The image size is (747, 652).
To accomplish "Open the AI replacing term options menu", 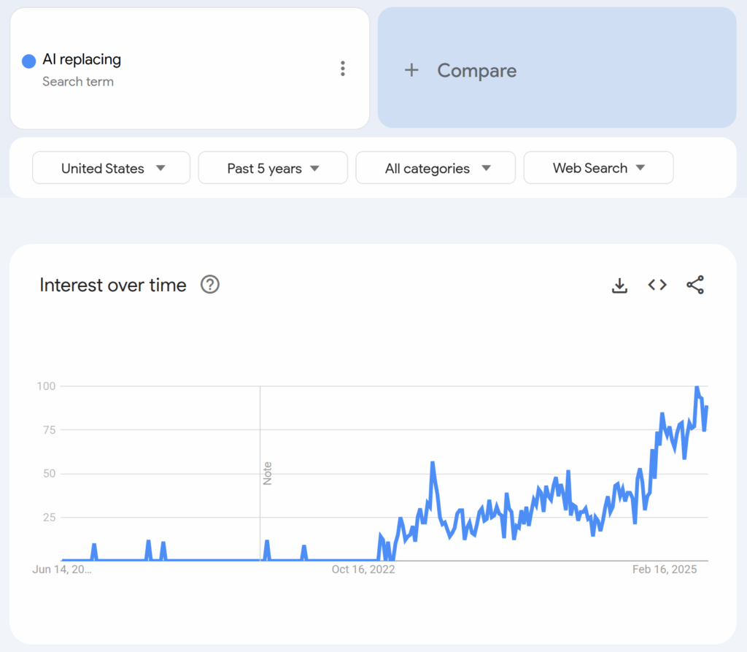I will pos(343,69).
